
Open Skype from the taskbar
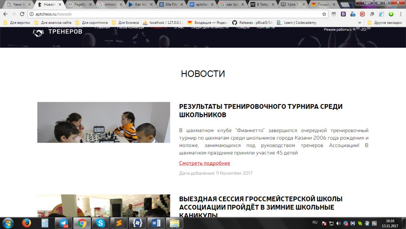coord(101,223)
